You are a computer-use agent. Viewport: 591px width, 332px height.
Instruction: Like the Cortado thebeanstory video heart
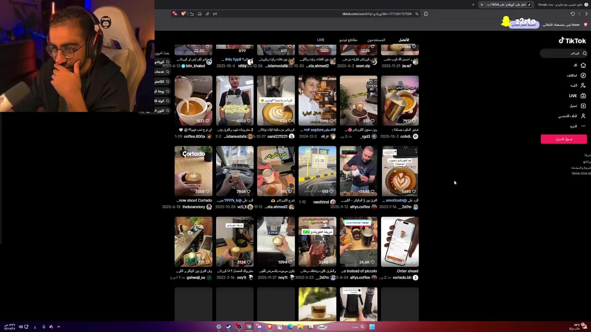[x=208, y=191]
